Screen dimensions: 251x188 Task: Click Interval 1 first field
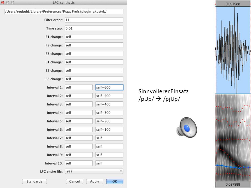[x=79, y=87]
